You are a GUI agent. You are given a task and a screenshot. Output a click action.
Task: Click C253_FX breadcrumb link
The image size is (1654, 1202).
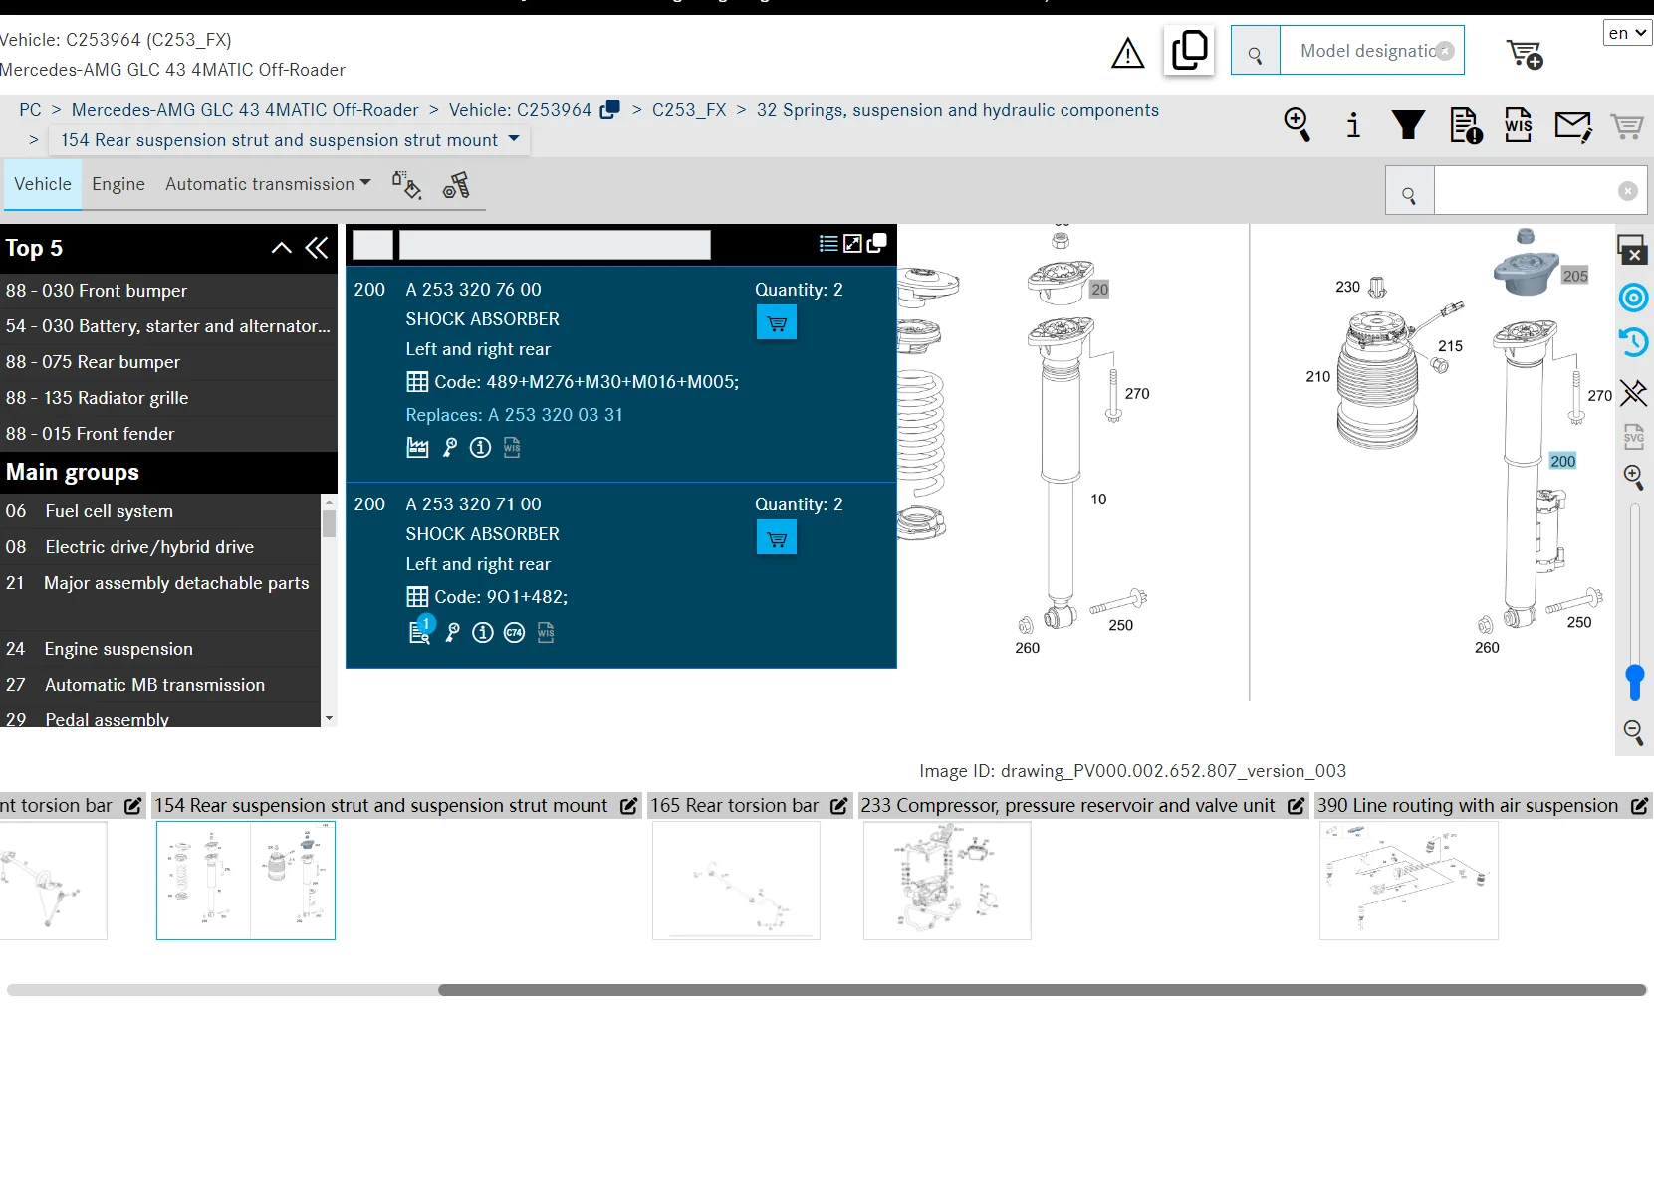pos(689,110)
